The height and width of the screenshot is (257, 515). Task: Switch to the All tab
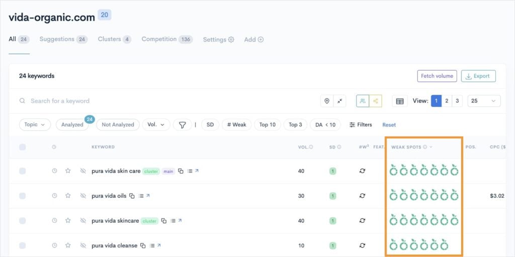pyautogui.click(x=19, y=39)
